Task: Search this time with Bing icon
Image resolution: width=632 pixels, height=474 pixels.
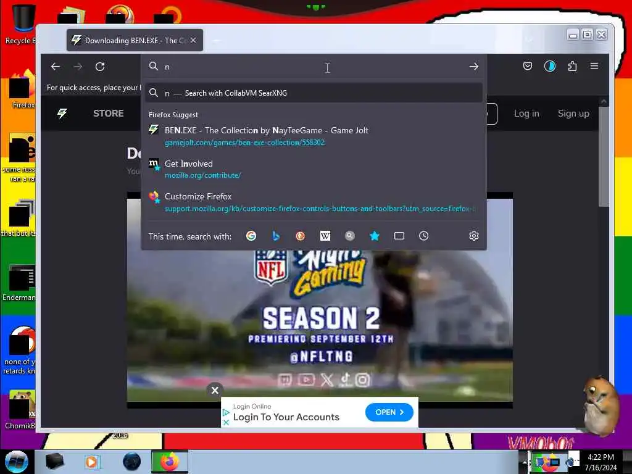Action: [276, 236]
